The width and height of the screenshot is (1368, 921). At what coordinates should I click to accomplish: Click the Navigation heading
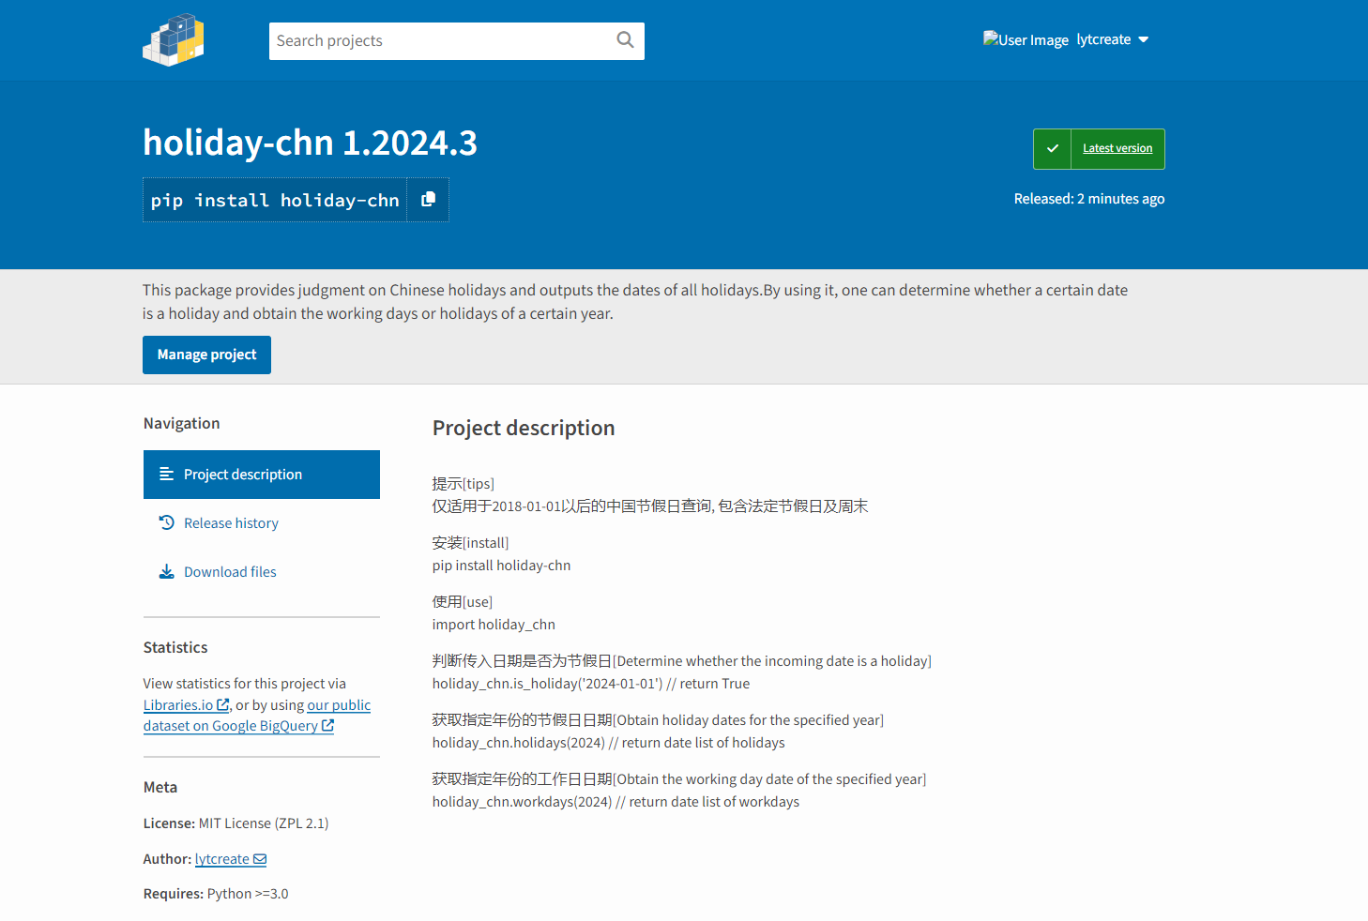(181, 423)
